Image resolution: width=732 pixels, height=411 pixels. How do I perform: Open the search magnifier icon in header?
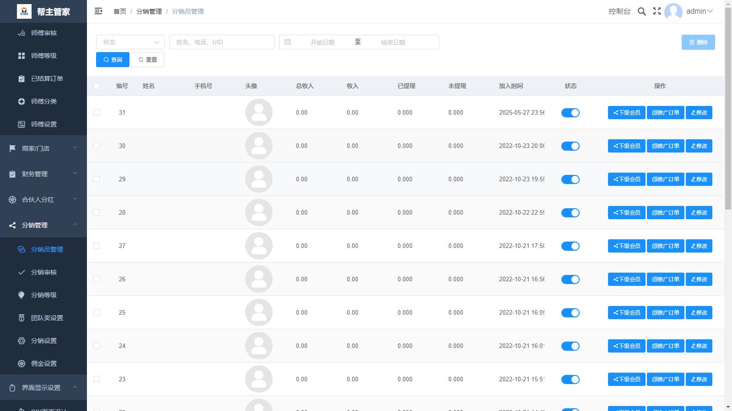pos(642,11)
